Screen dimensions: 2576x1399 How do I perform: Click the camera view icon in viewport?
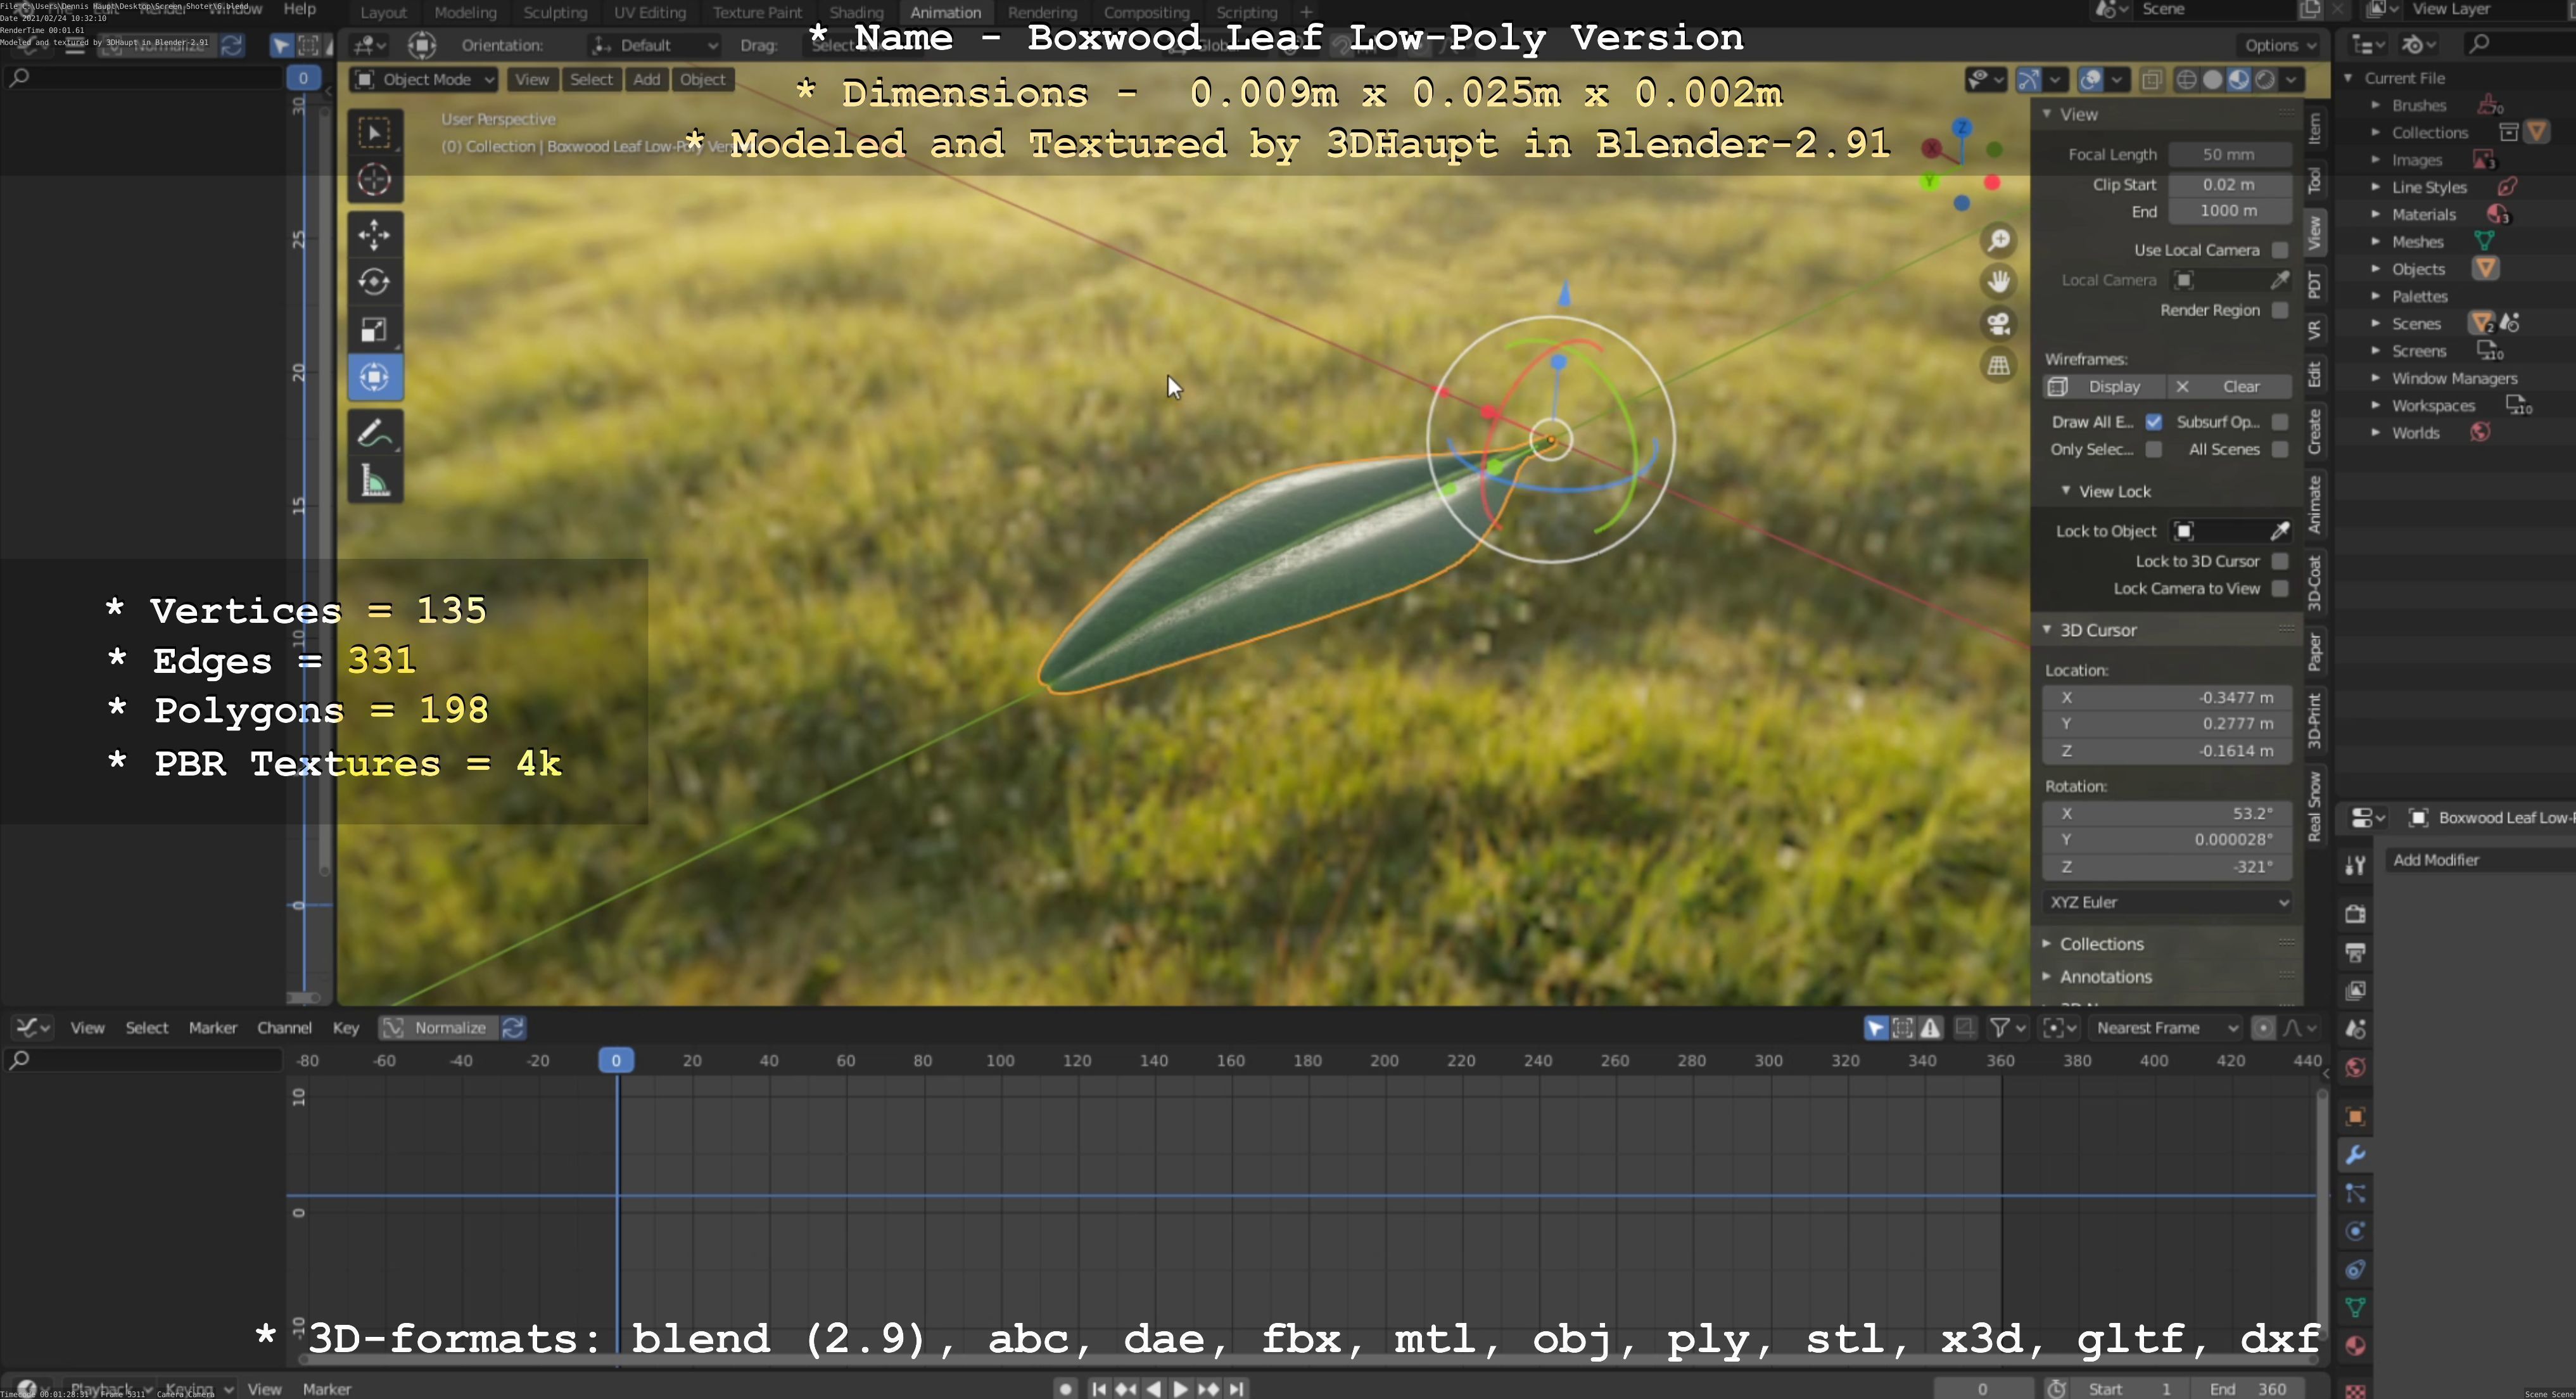coord(1998,324)
